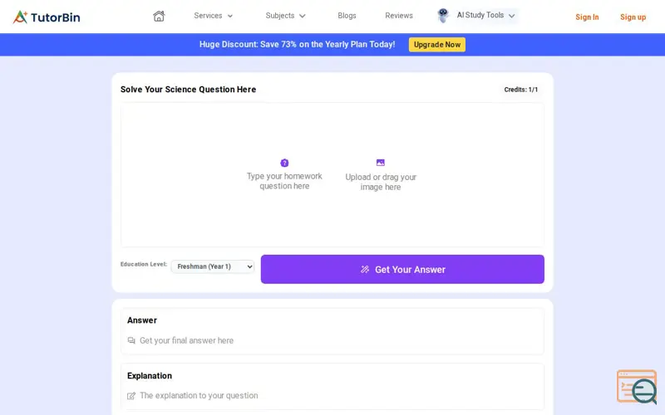Open the AI Study Tools menu
Image resolution: width=665 pixels, height=415 pixels.
[x=480, y=15]
